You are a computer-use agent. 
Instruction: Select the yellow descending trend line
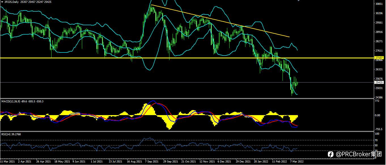pos(220,21)
